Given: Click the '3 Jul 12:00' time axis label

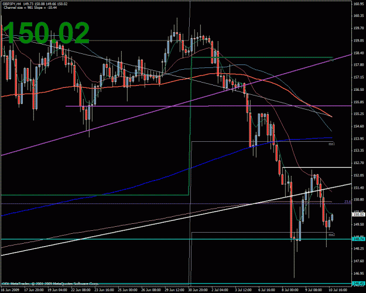Looking at the screenshot, I should pyautogui.click(x=243, y=290).
